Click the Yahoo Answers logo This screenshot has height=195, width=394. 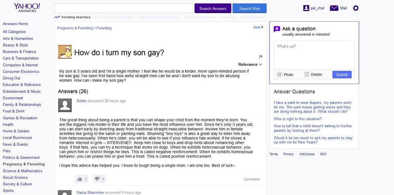(x=27, y=7)
